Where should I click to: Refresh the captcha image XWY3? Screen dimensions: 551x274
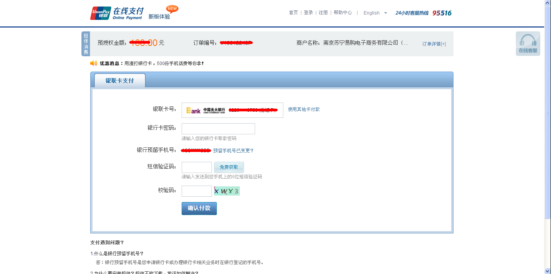227,191
